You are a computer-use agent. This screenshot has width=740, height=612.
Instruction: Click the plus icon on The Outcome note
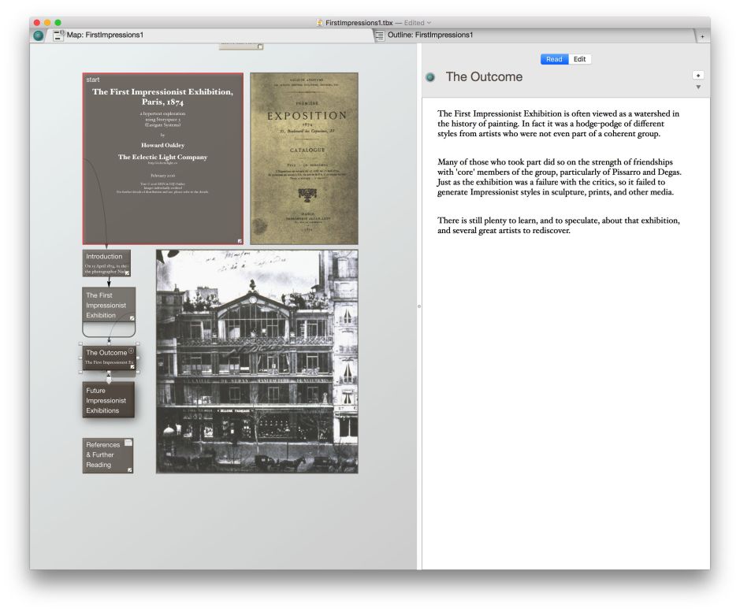point(131,351)
